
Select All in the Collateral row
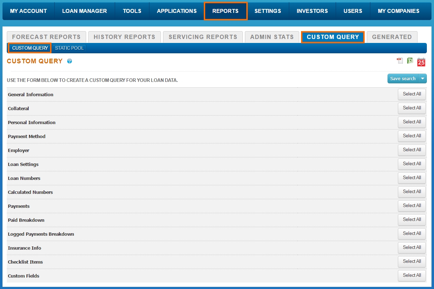pos(412,108)
